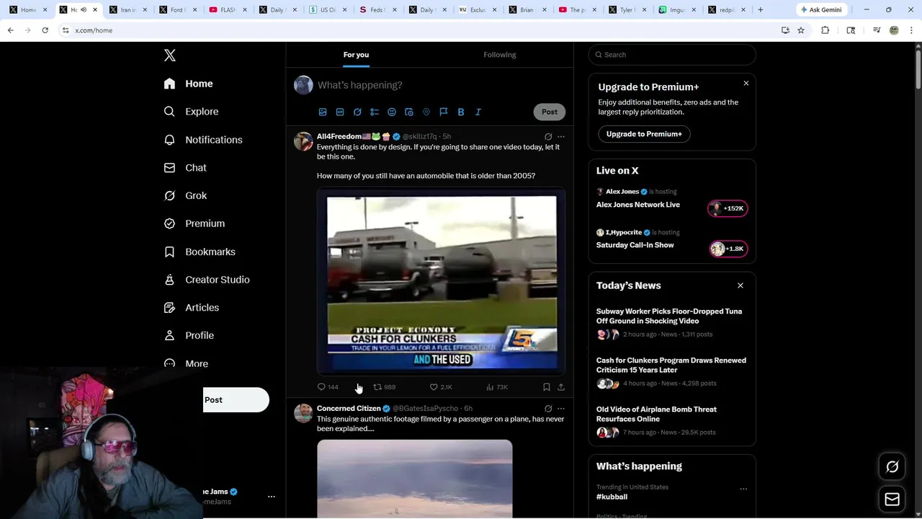This screenshot has height=519, width=922.
Task: Click the x.com/home address bar
Action: (418, 30)
